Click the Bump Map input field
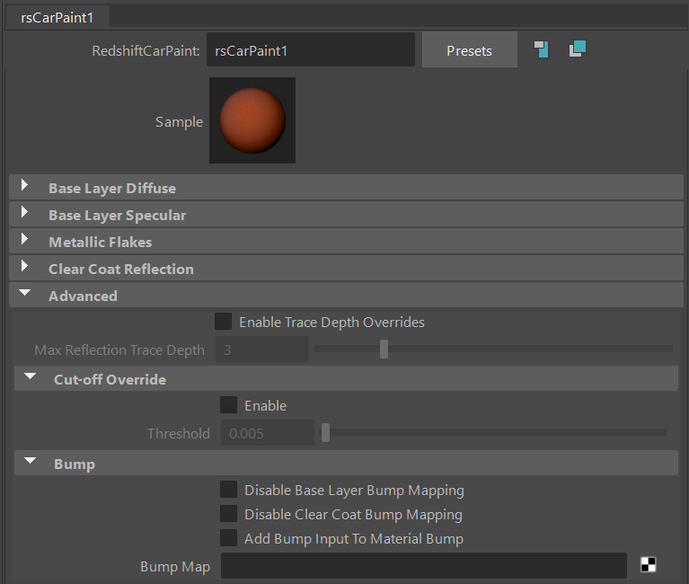 pyautogui.click(x=424, y=565)
